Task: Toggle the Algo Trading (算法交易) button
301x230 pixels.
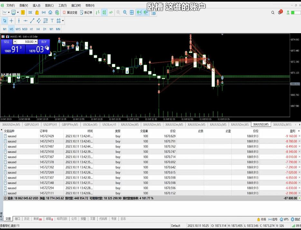Action: coord(70,13)
